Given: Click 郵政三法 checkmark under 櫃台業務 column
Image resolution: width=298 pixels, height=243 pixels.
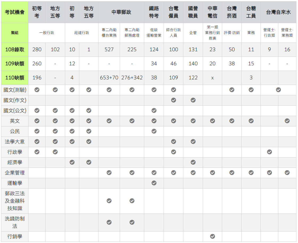Looking at the screenshot, I should point(109,201).
